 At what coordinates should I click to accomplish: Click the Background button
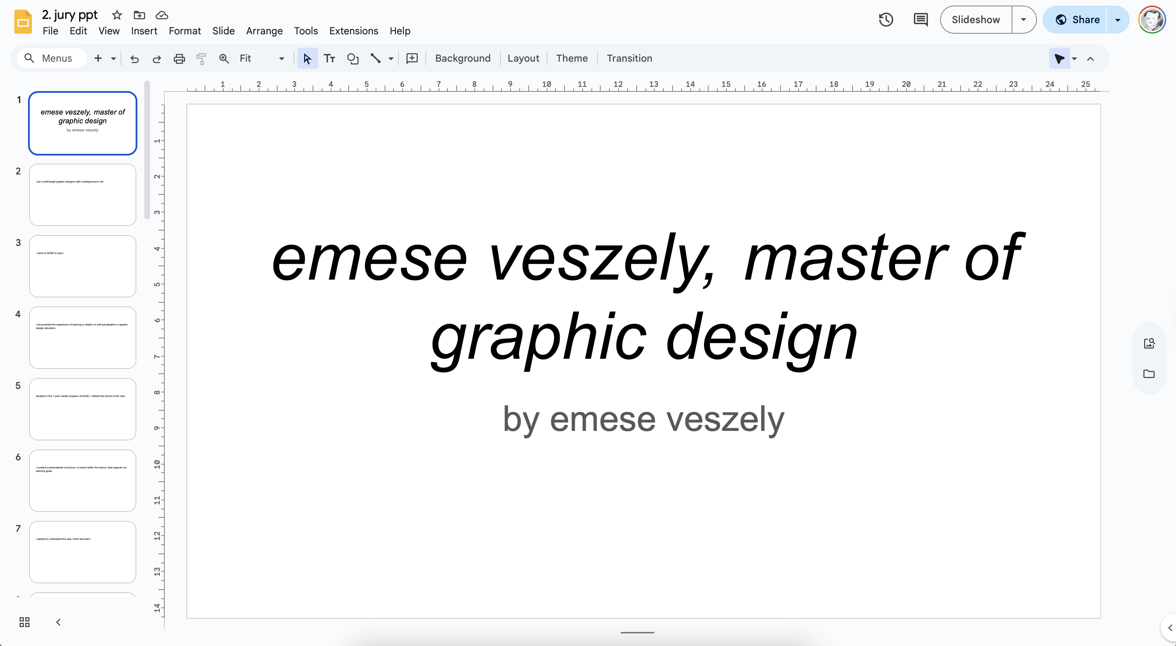point(463,59)
